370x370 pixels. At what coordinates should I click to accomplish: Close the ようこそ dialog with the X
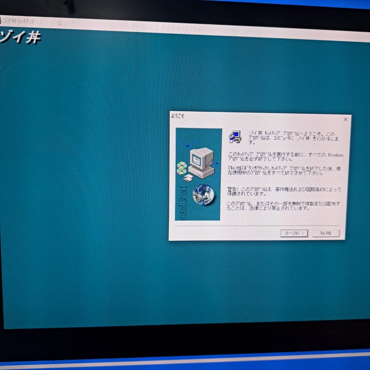coord(345,120)
